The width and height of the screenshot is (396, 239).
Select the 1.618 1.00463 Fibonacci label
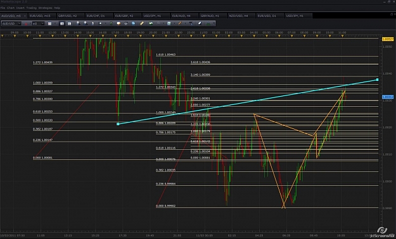(x=165, y=54)
